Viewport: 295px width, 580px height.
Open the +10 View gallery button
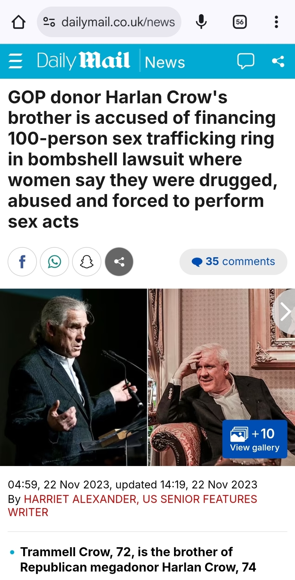tap(255, 439)
